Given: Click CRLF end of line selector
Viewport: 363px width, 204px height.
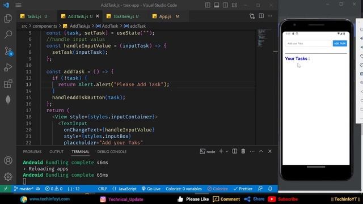Looking at the screenshot, I should coord(103,189).
